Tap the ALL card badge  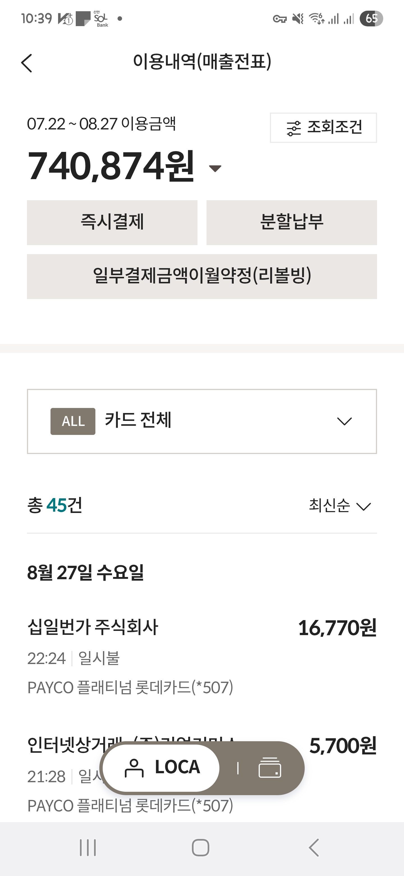point(73,421)
